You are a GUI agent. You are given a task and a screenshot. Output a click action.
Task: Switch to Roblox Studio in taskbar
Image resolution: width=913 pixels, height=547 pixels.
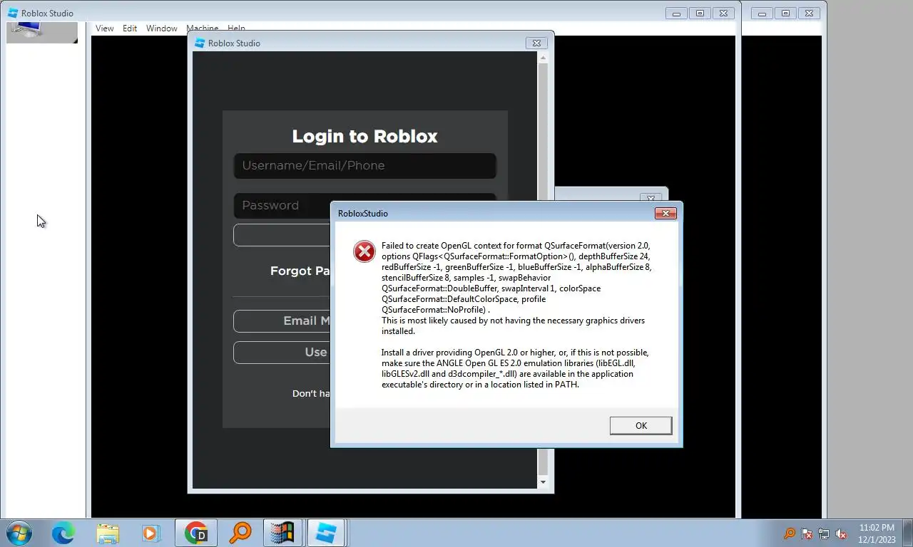[x=327, y=533]
